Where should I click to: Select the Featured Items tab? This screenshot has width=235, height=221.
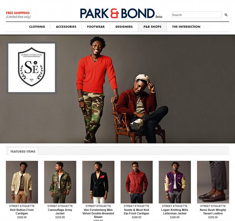pos(23,151)
